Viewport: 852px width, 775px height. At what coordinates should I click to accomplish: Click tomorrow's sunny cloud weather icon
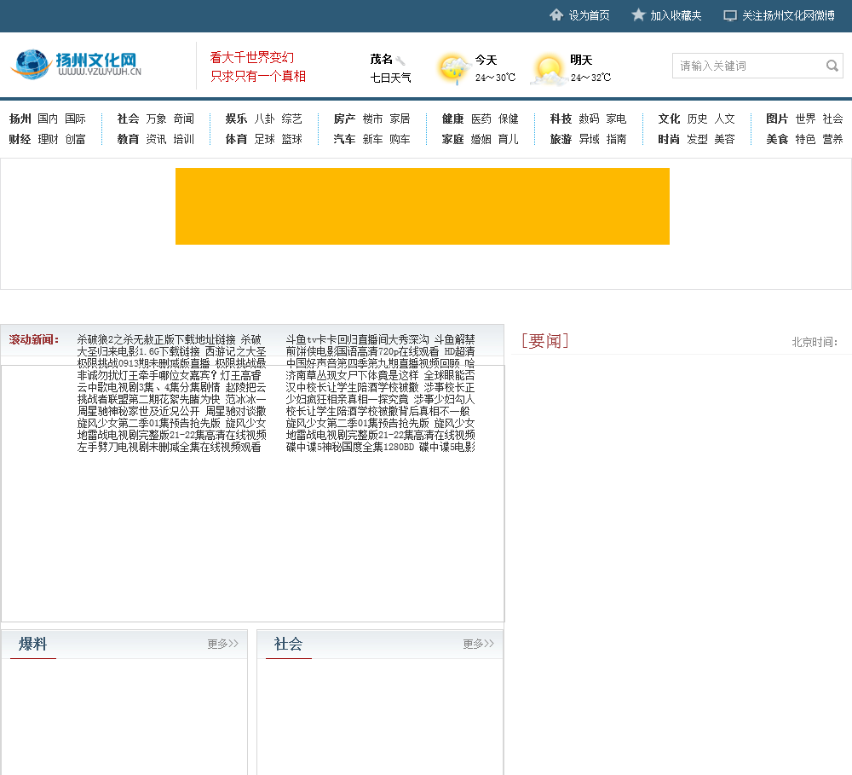[548, 70]
